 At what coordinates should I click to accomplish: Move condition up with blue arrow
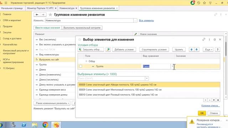192,49
